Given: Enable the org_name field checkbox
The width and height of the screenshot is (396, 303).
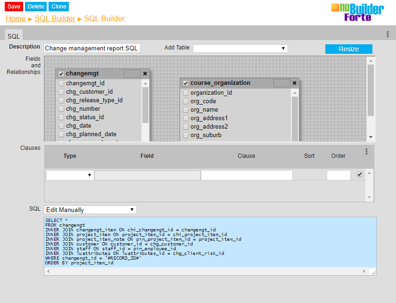Looking at the screenshot, I should [x=186, y=110].
